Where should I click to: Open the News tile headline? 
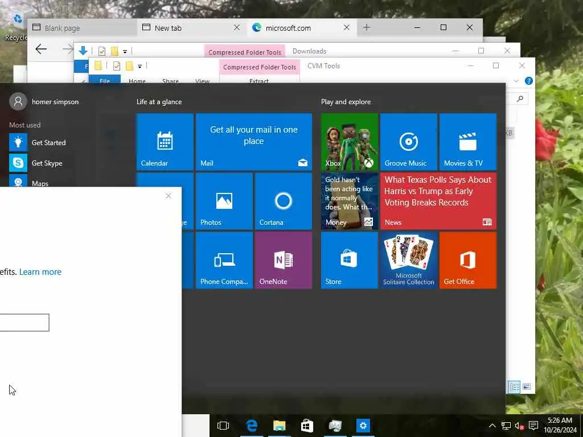(x=438, y=191)
